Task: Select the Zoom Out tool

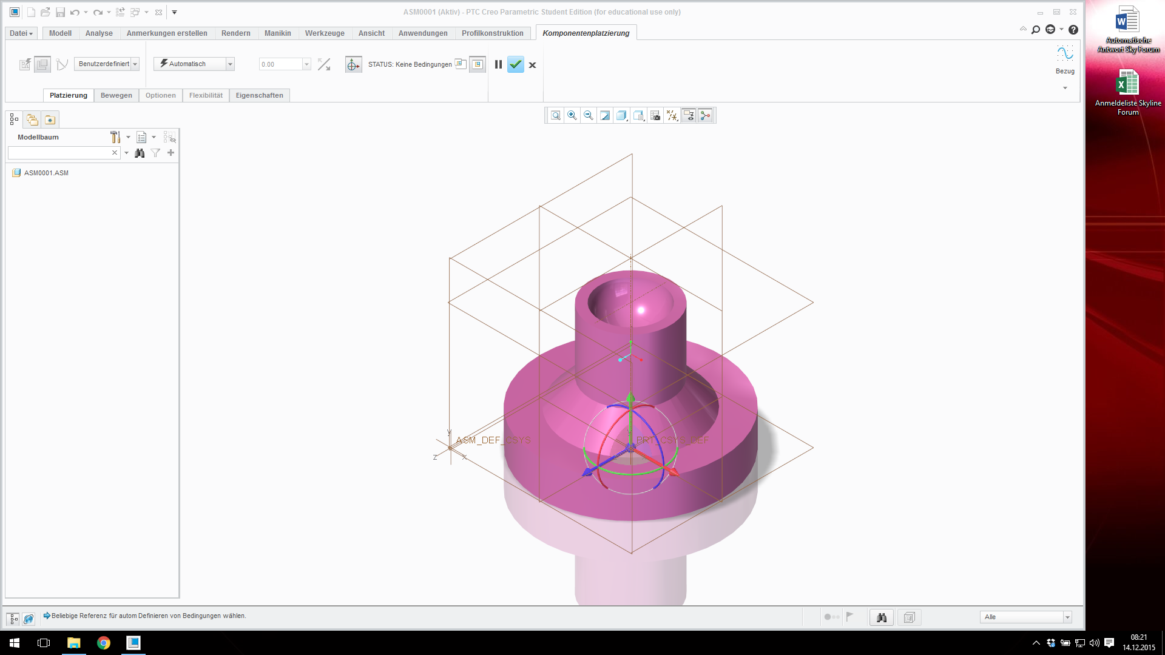Action: (x=588, y=115)
